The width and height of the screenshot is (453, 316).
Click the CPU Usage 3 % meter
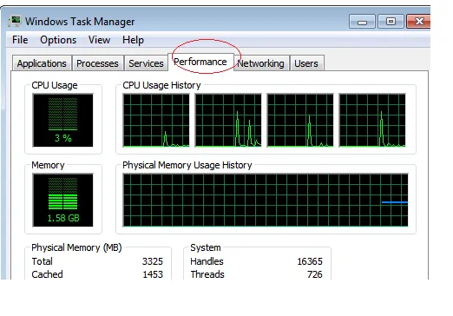point(62,120)
